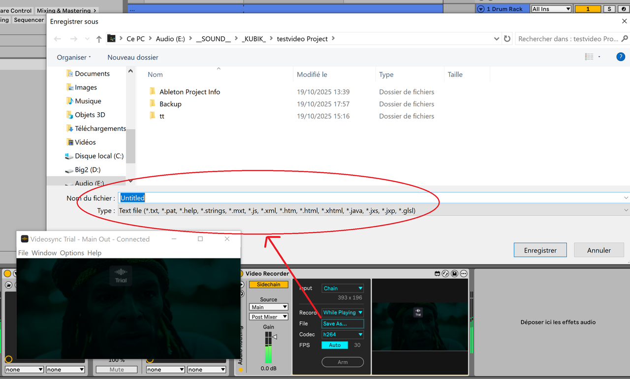Click the Annuler button
630x379 pixels.
point(599,250)
